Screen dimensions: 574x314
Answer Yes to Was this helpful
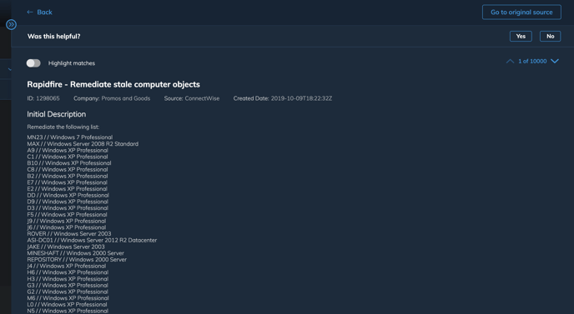click(521, 36)
